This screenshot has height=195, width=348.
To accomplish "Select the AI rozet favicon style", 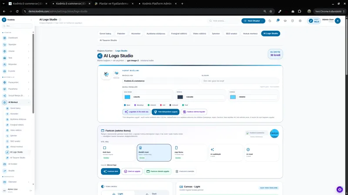I will (x=262, y=153).
